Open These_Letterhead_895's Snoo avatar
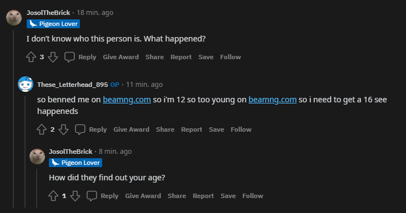The height and width of the screenshot is (213, 406). [x=26, y=84]
